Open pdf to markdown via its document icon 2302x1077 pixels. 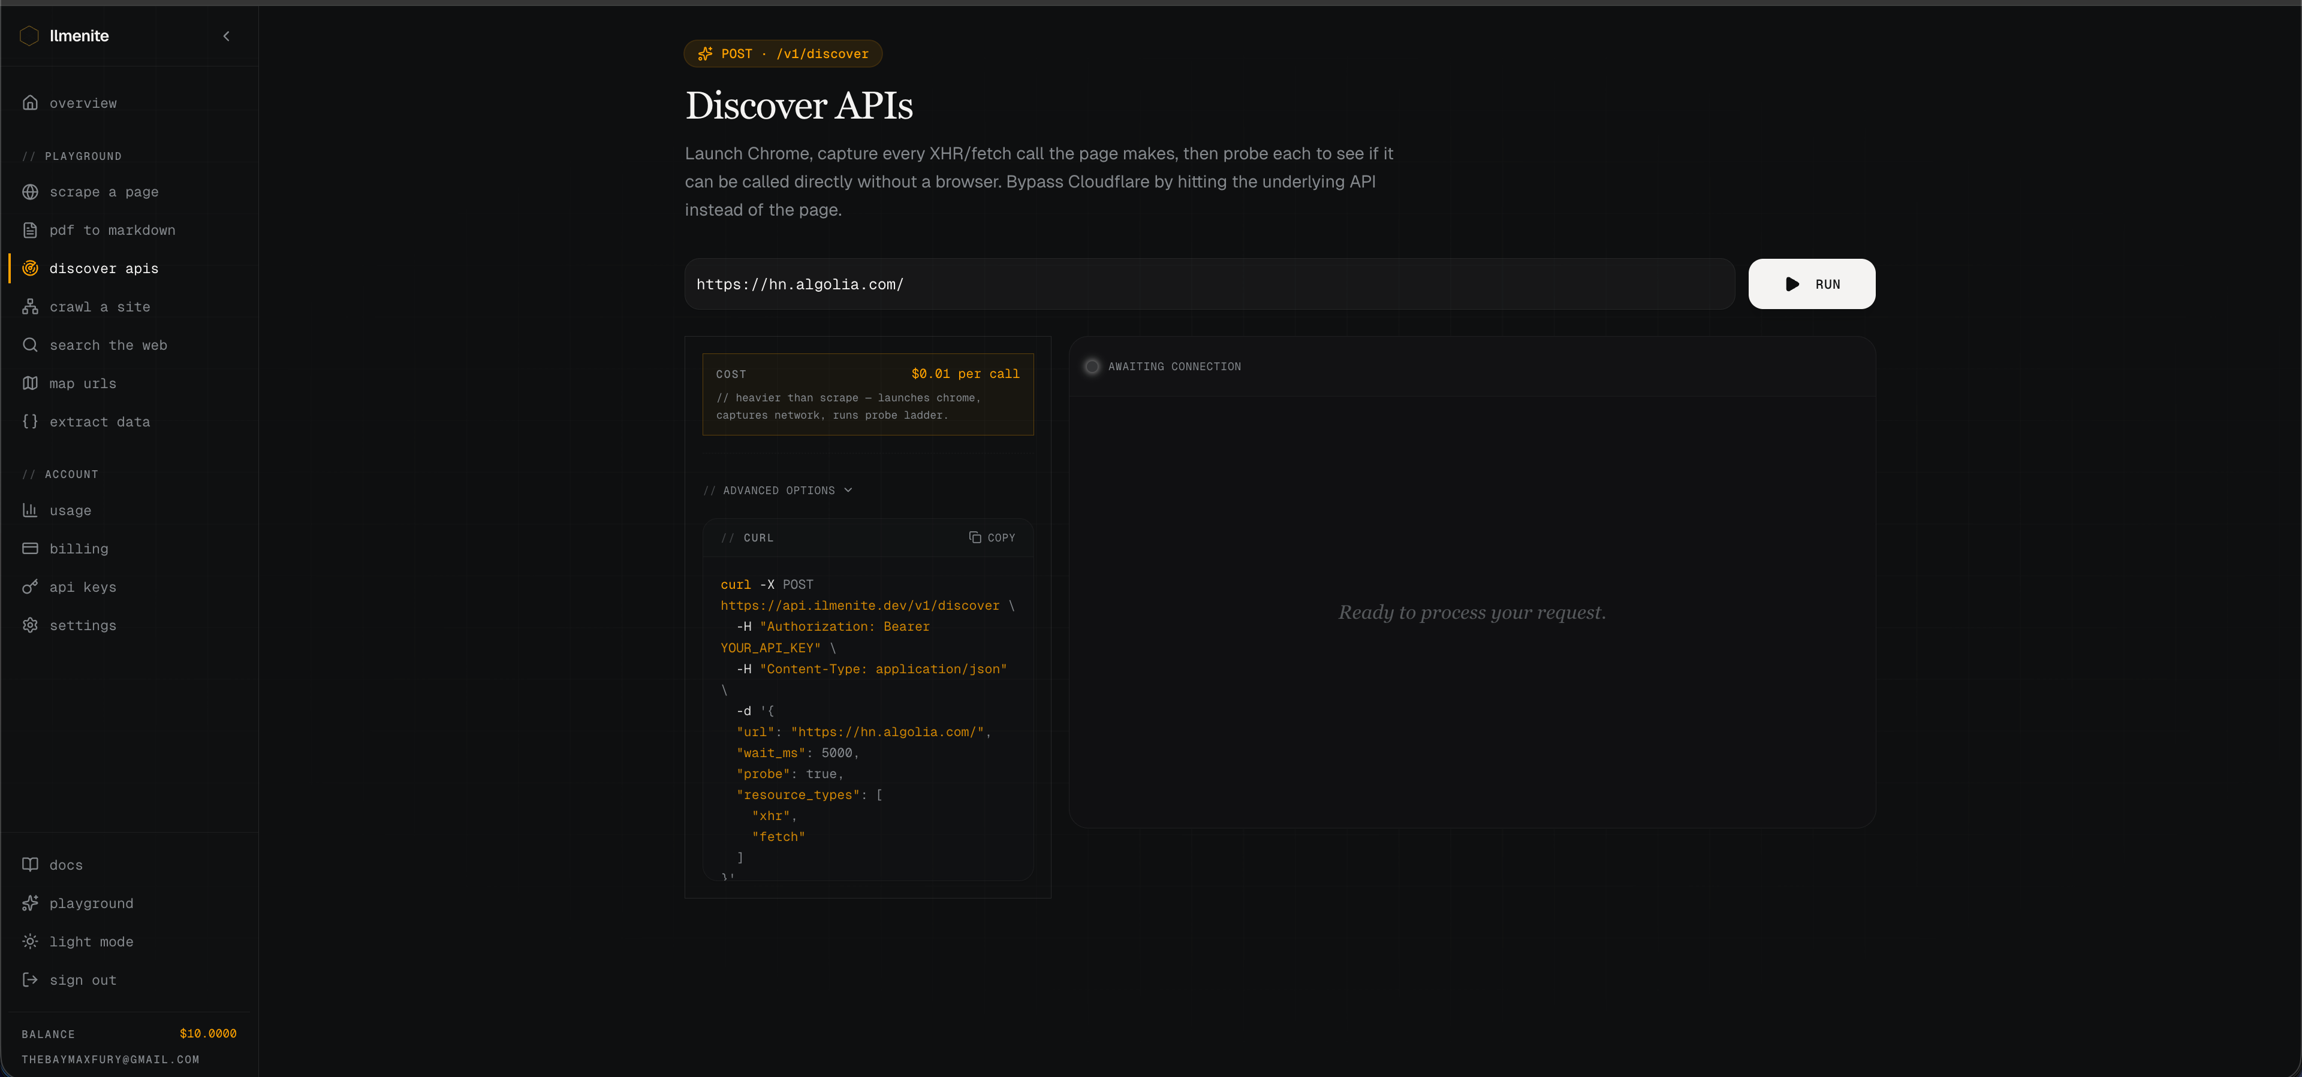click(x=29, y=229)
